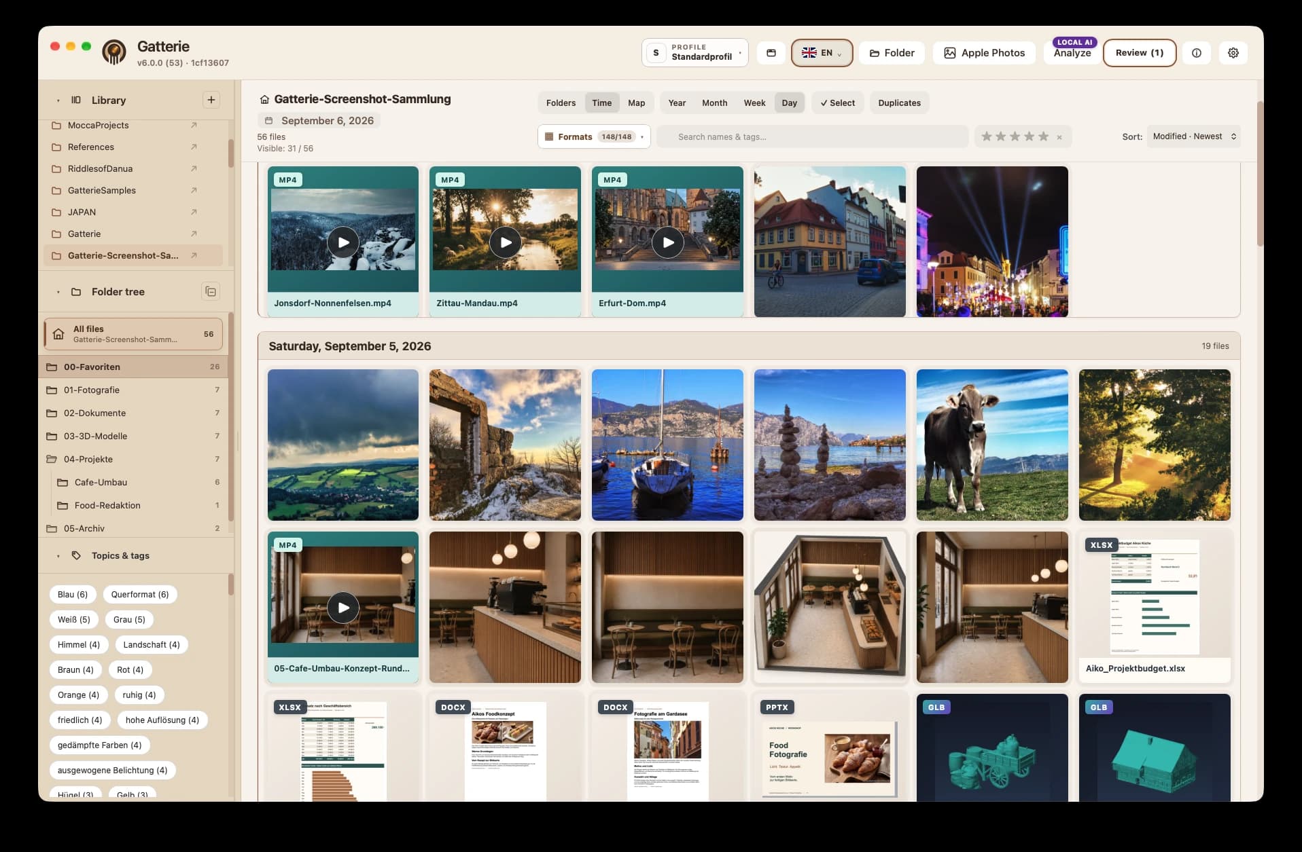
Task: Click the Apple Photos button
Action: pos(984,53)
